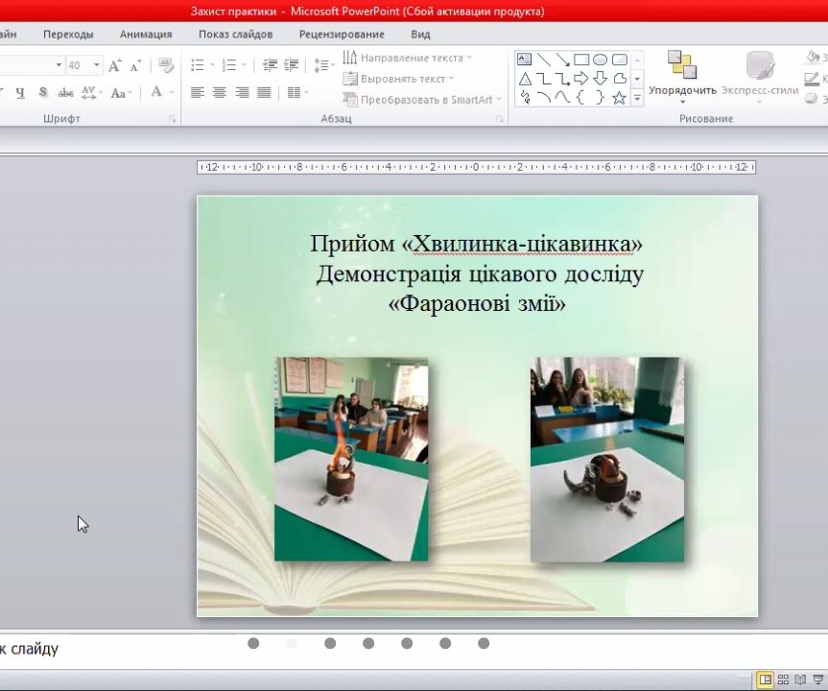The height and width of the screenshot is (691, 828).
Task: Switch to the Анимация ribbon tab
Action: (145, 33)
